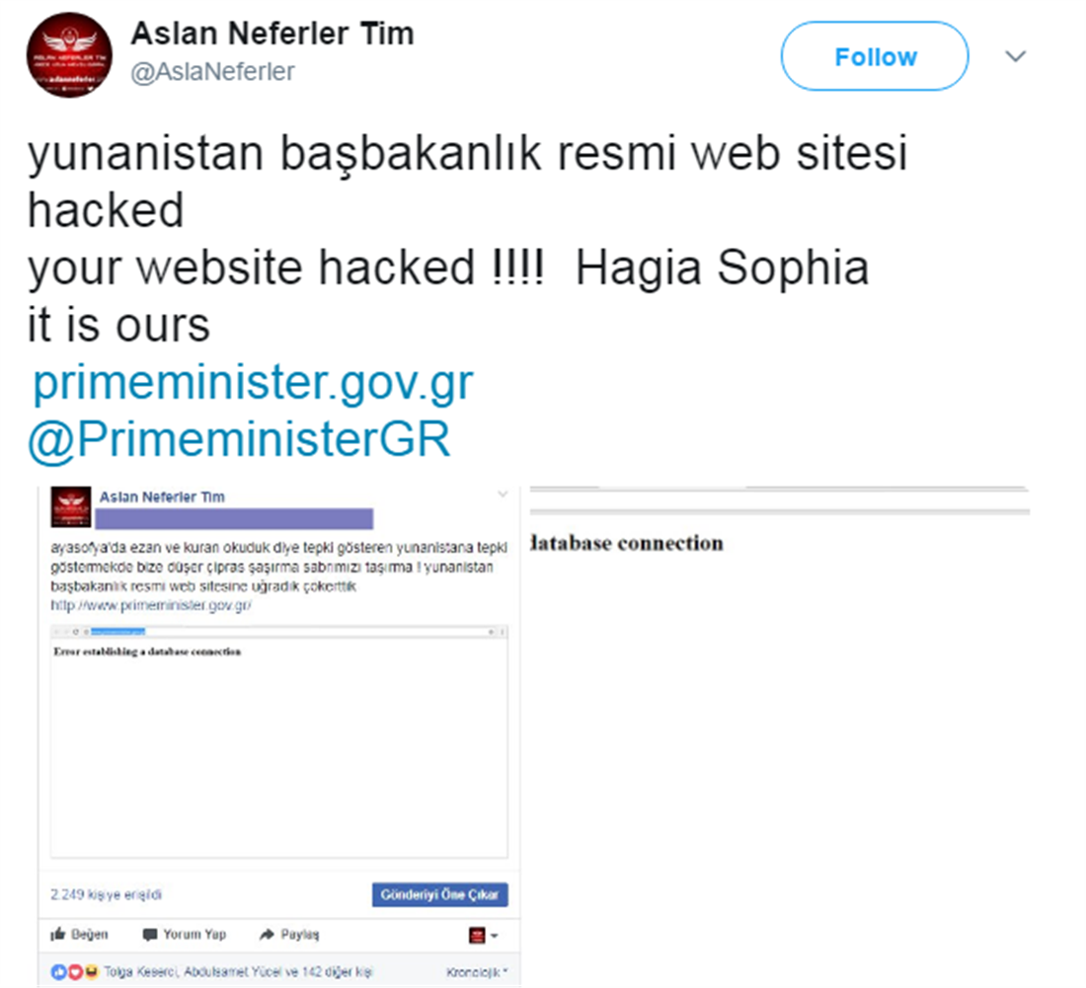This screenshot has height=988, width=1086.
Task: Open the Kronolojik sort dropdown
Action: [x=477, y=972]
